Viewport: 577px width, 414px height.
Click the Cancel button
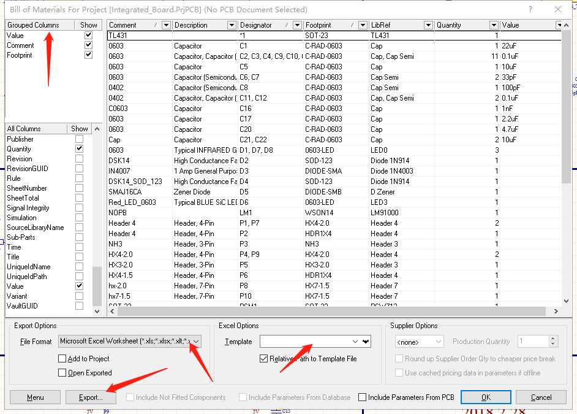541,397
